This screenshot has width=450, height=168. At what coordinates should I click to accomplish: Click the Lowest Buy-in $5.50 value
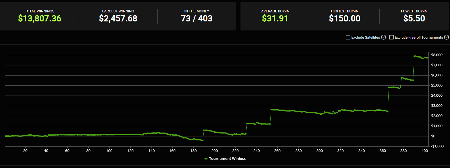[414, 19]
